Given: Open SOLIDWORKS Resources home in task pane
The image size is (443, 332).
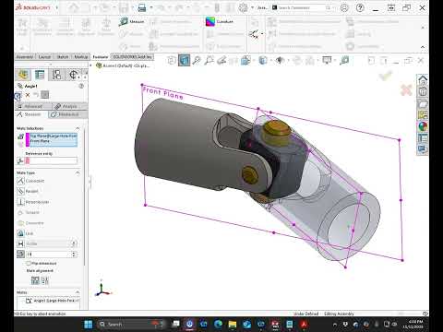Looking at the screenshot, I should [423, 80].
